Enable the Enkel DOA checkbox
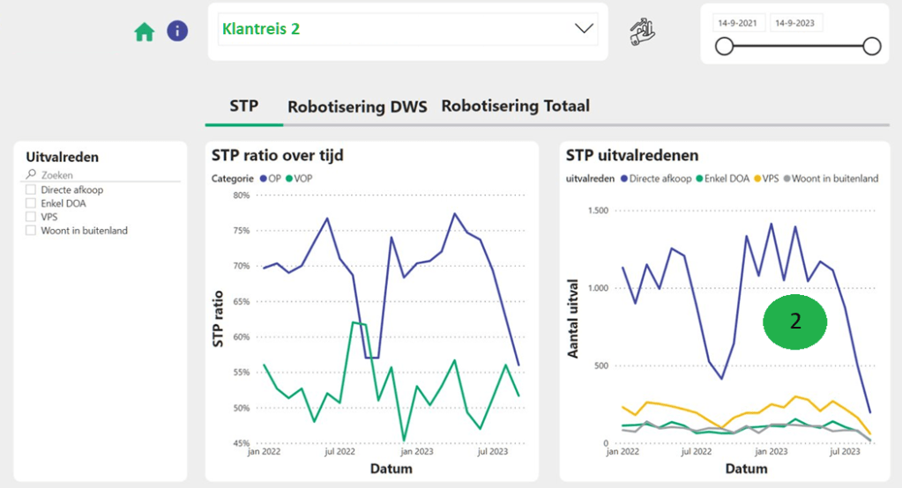Image resolution: width=902 pixels, height=488 pixels. pos(31,203)
